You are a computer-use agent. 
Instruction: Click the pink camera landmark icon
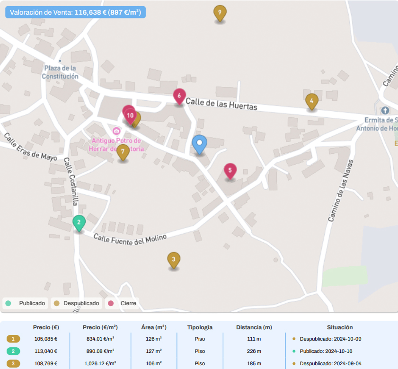click(x=116, y=131)
